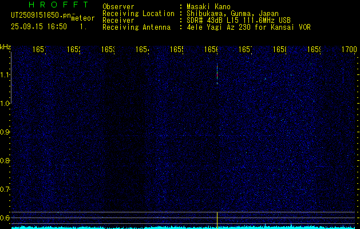Click the 0.9 kHz frequency label
This screenshot has width=360, height=229.
click(x=5, y=132)
